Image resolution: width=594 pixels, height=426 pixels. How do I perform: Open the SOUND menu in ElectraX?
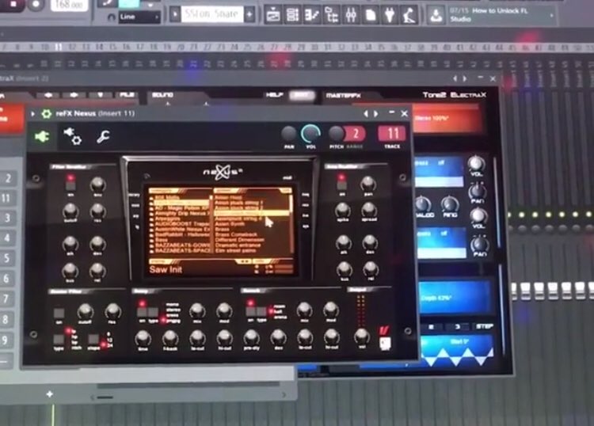pos(162,95)
